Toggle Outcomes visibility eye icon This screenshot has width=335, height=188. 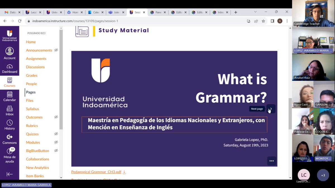click(x=56, y=117)
